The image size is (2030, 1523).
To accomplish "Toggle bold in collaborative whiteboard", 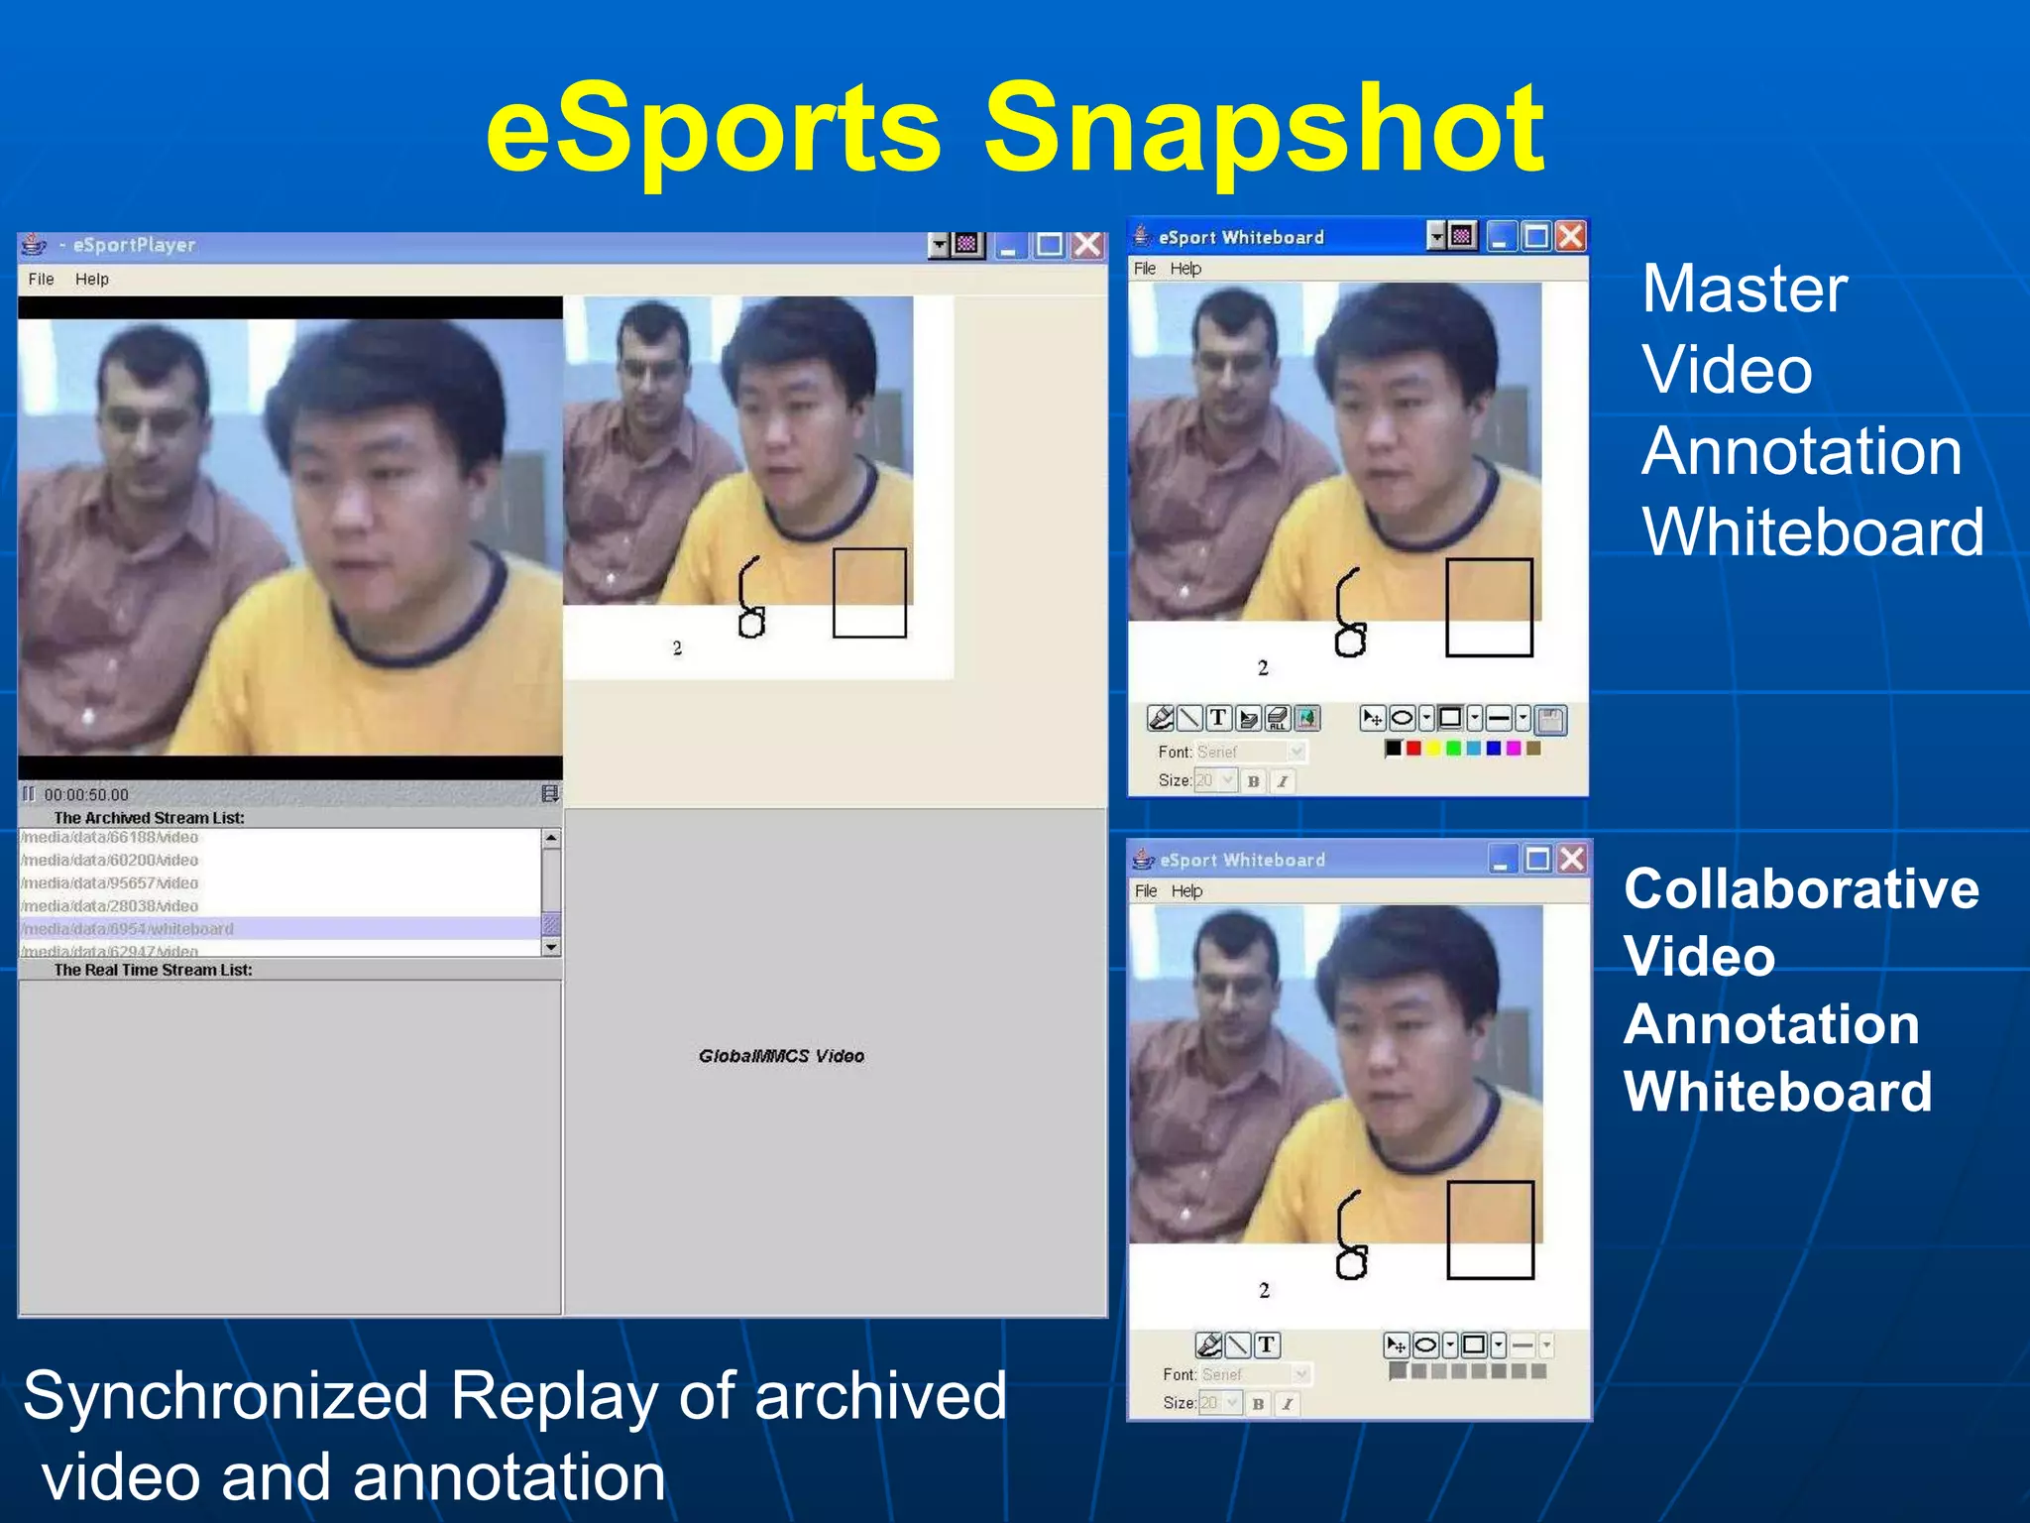I will pos(1258,1403).
